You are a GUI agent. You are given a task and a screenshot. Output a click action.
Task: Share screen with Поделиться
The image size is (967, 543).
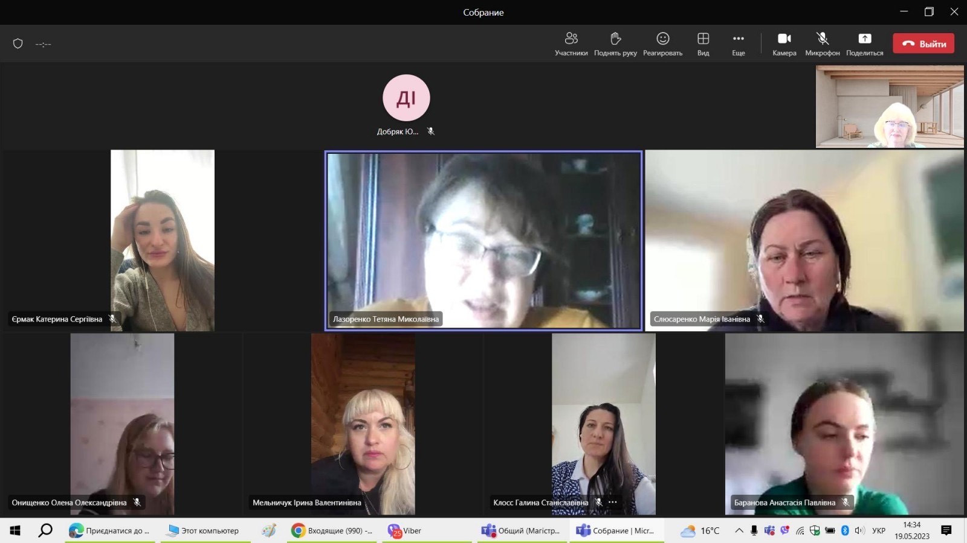coord(864,44)
